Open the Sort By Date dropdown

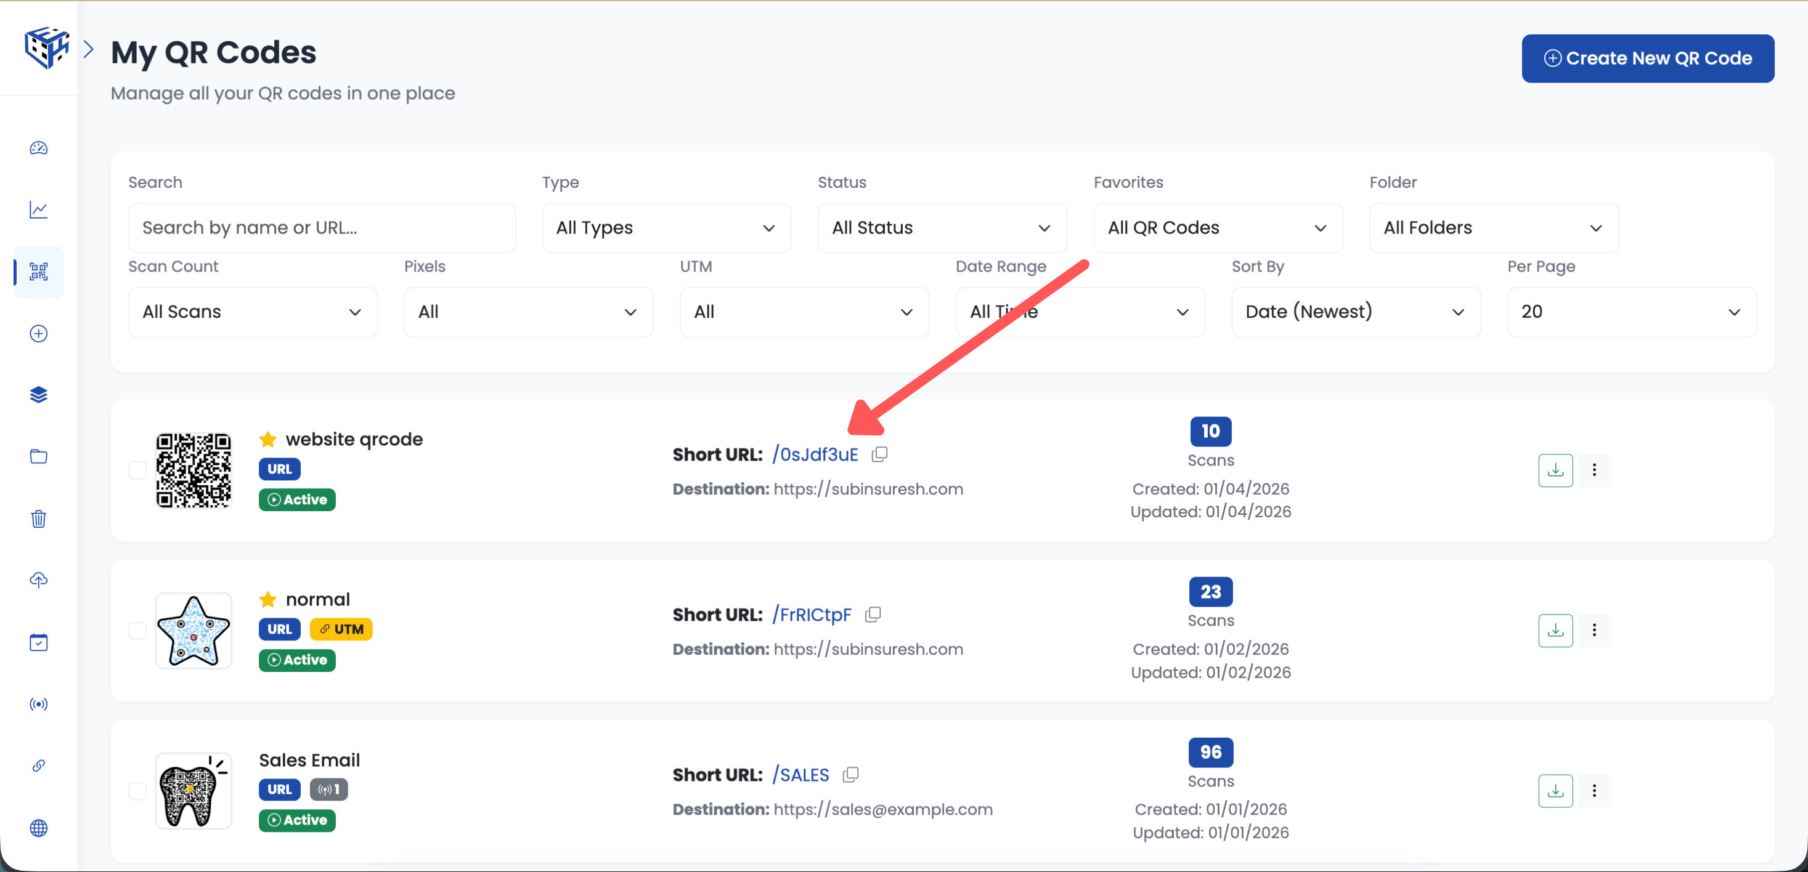pos(1354,312)
